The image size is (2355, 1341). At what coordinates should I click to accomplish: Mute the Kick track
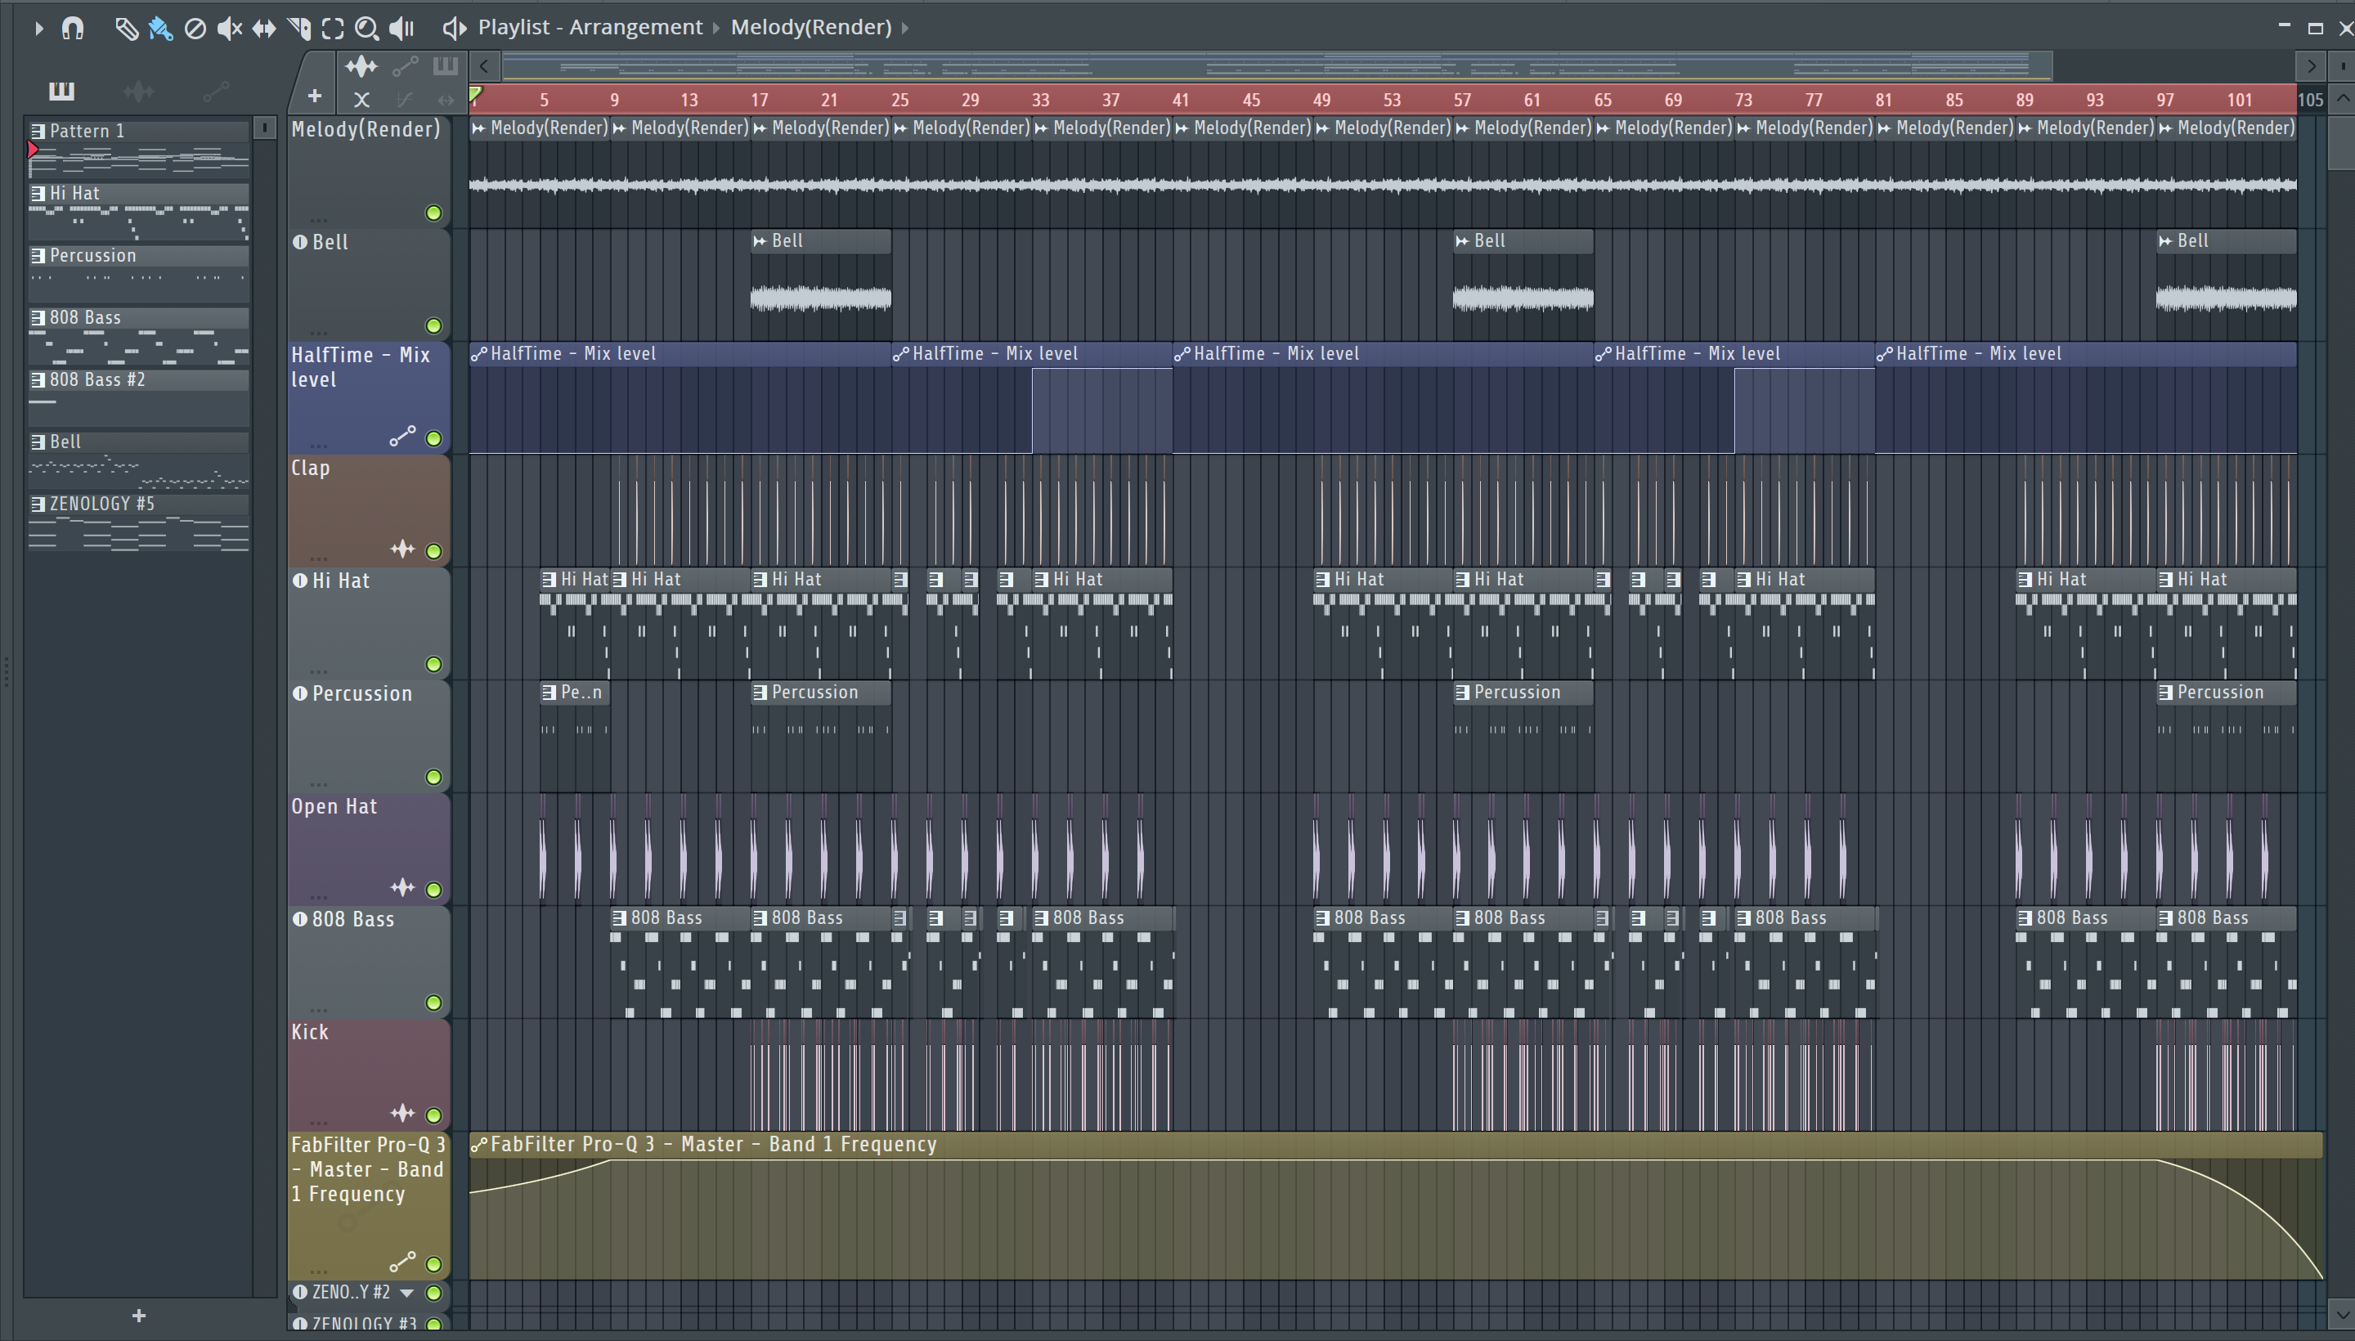(433, 1115)
